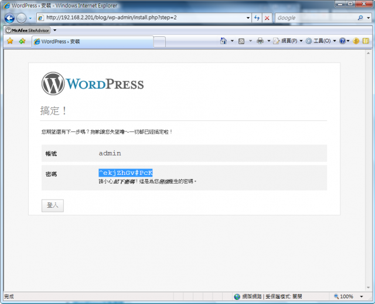Click the Refresh page icon
375x304 pixels.
tap(257, 18)
